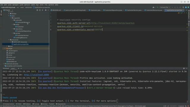Expand the External Libraries node

pyautogui.click(x=3, y=64)
